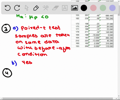
Task: Select table cell 282.240
Action: coord(106,38)
